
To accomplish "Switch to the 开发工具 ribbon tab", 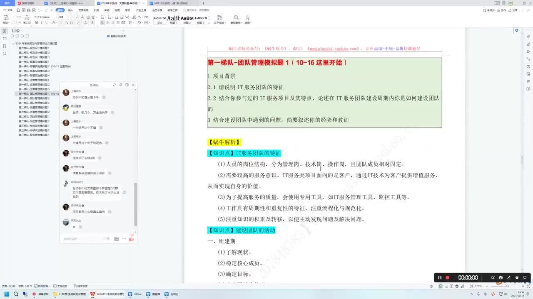I will click(141, 10).
